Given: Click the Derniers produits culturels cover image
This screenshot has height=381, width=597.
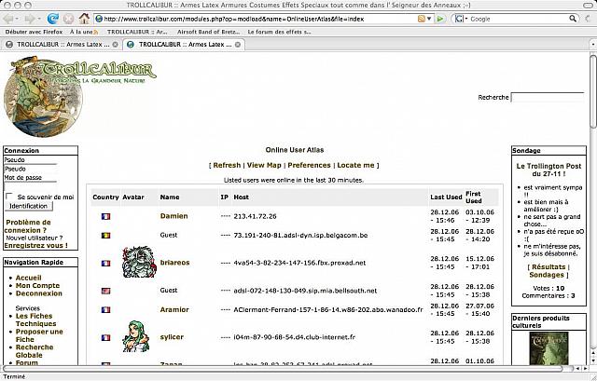Looking at the screenshot, I should (548, 348).
